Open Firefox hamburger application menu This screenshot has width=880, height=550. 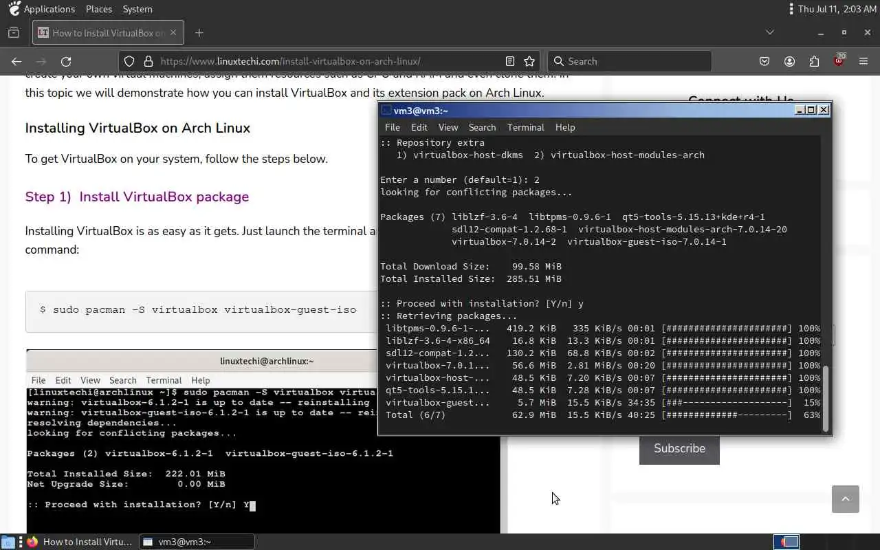(863, 61)
